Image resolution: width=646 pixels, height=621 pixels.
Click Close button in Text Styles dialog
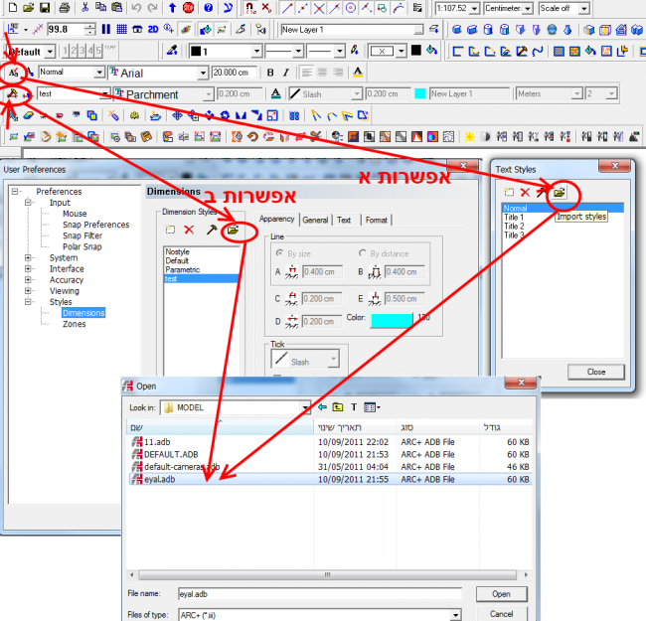point(595,372)
